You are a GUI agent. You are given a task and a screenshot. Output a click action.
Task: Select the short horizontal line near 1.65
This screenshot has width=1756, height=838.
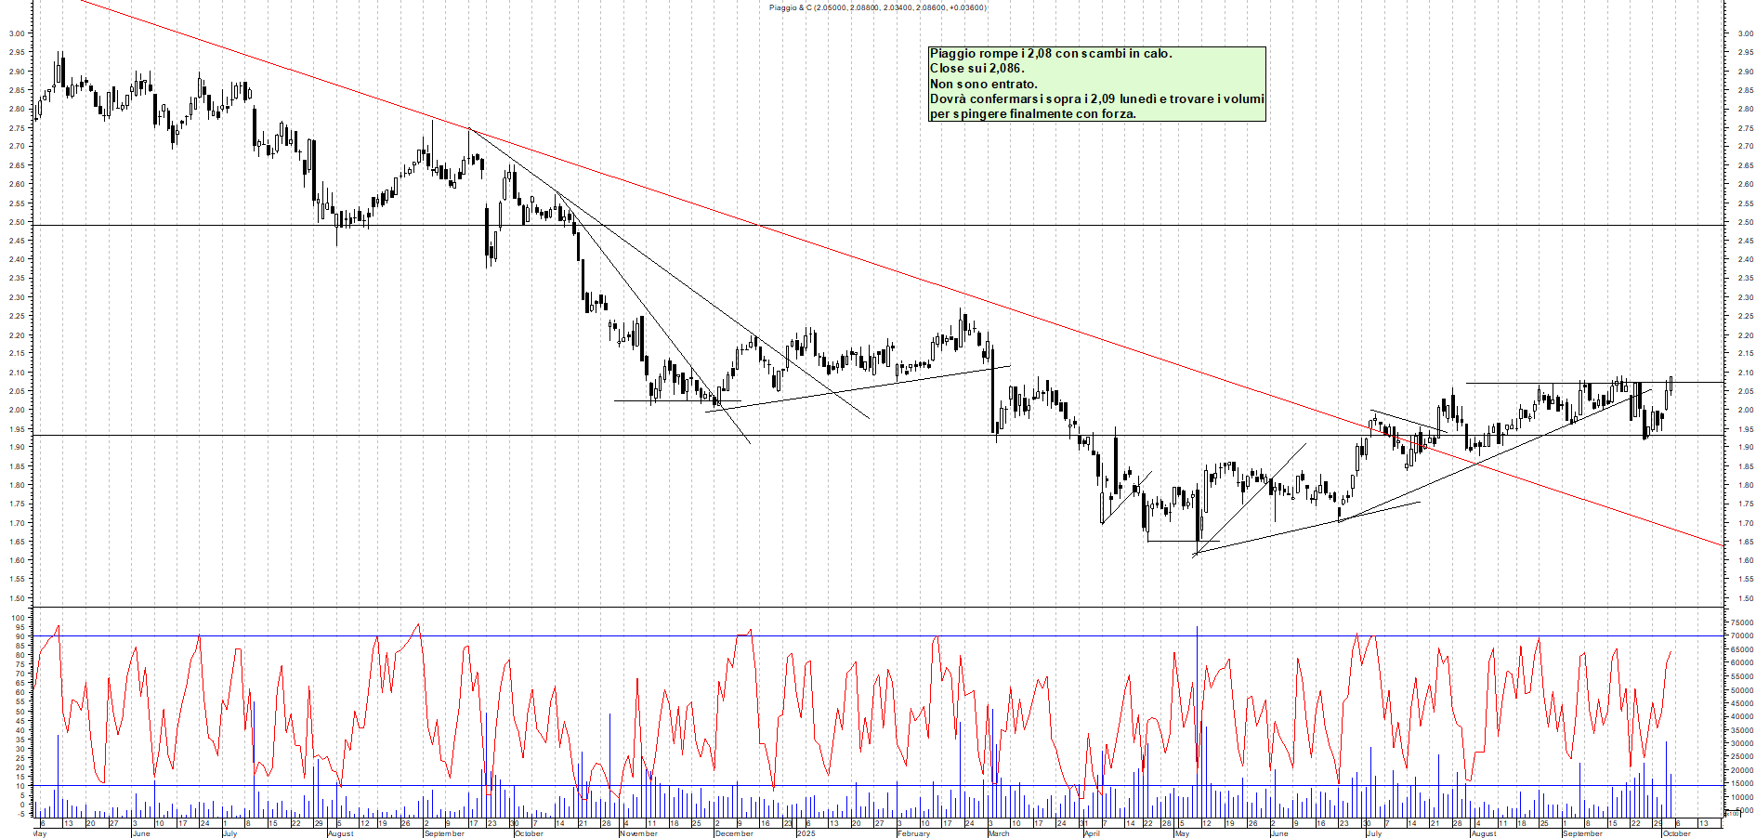click(x=1173, y=541)
